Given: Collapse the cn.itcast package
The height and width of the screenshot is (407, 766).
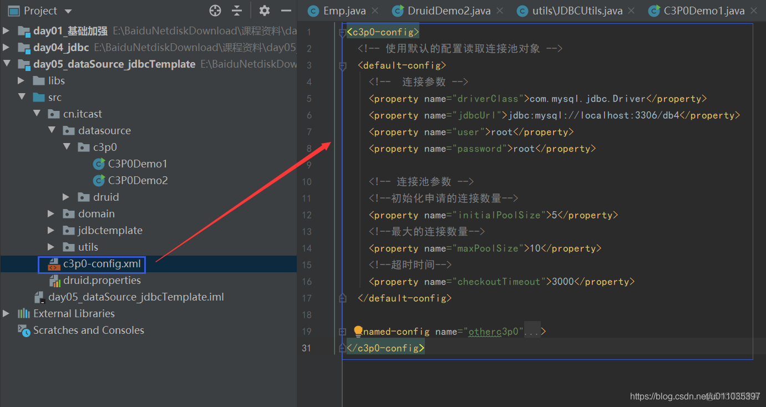Looking at the screenshot, I should (37, 114).
